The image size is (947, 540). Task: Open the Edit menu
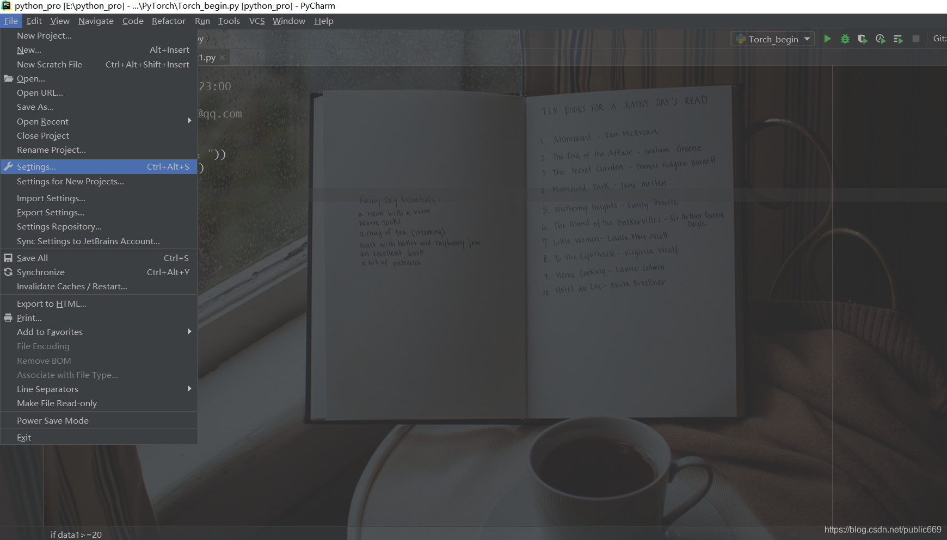(34, 21)
